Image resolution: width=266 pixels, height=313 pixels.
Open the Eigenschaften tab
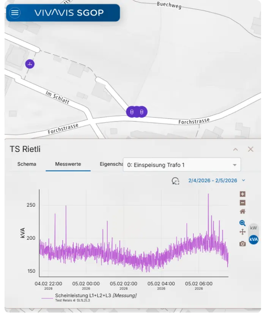pos(111,164)
